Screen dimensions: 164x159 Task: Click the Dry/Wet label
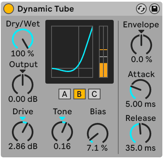(23, 24)
